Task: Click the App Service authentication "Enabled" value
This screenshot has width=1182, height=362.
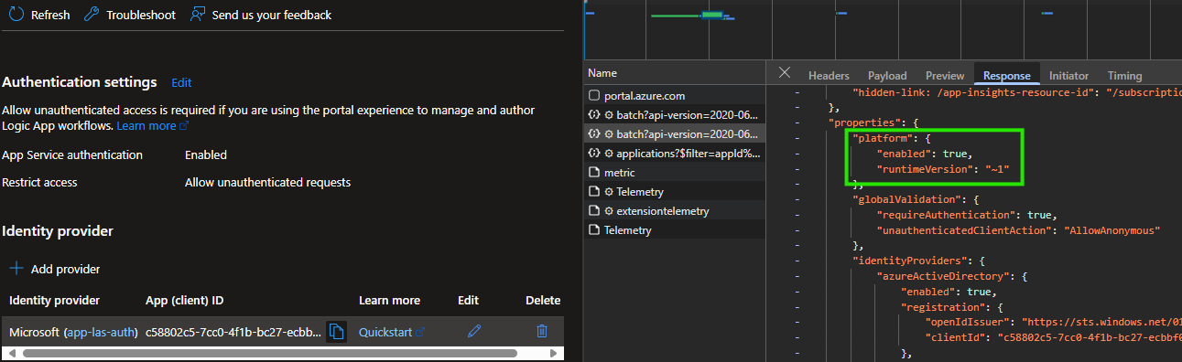Action: pyautogui.click(x=206, y=154)
